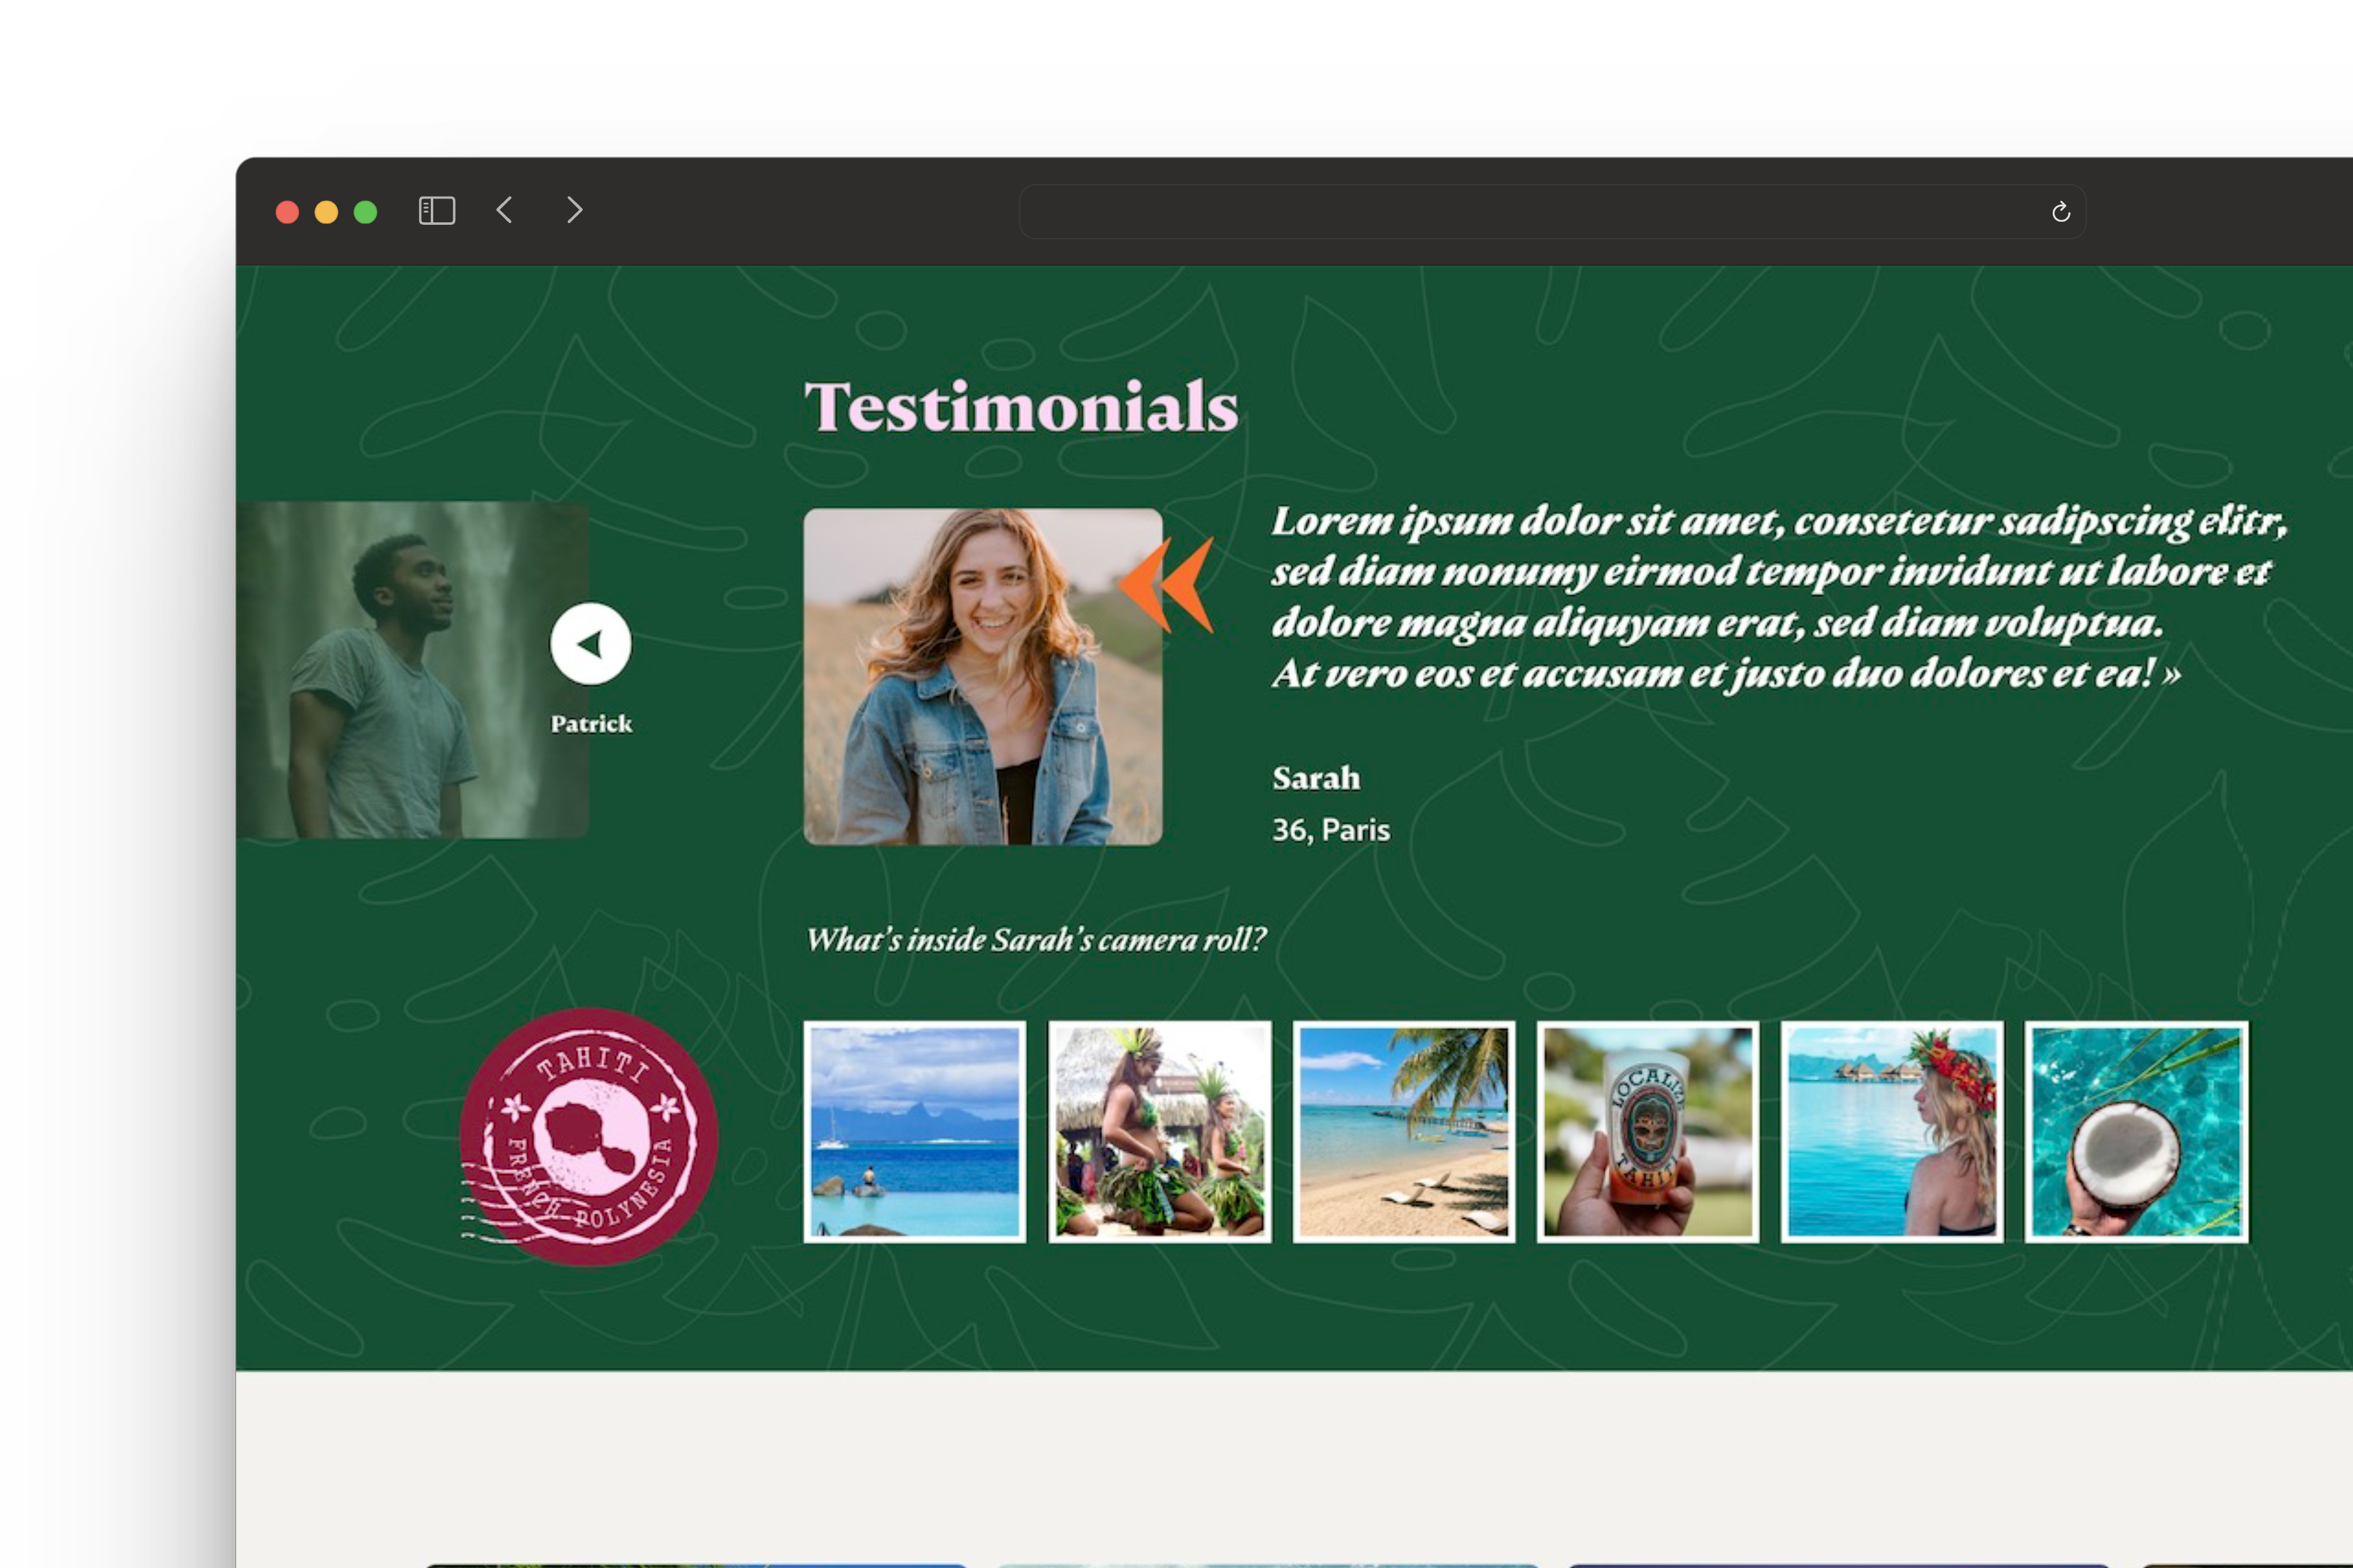Click Sarah's portrait photo in denim jacket
The width and height of the screenshot is (2353, 1568).
click(982, 677)
